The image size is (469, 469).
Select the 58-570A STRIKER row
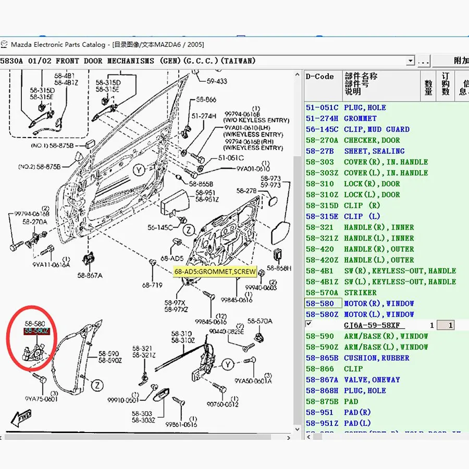[387, 292]
